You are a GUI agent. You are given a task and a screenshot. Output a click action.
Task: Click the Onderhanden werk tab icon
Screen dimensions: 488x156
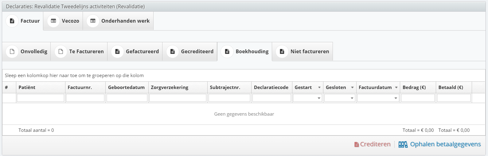click(x=93, y=21)
